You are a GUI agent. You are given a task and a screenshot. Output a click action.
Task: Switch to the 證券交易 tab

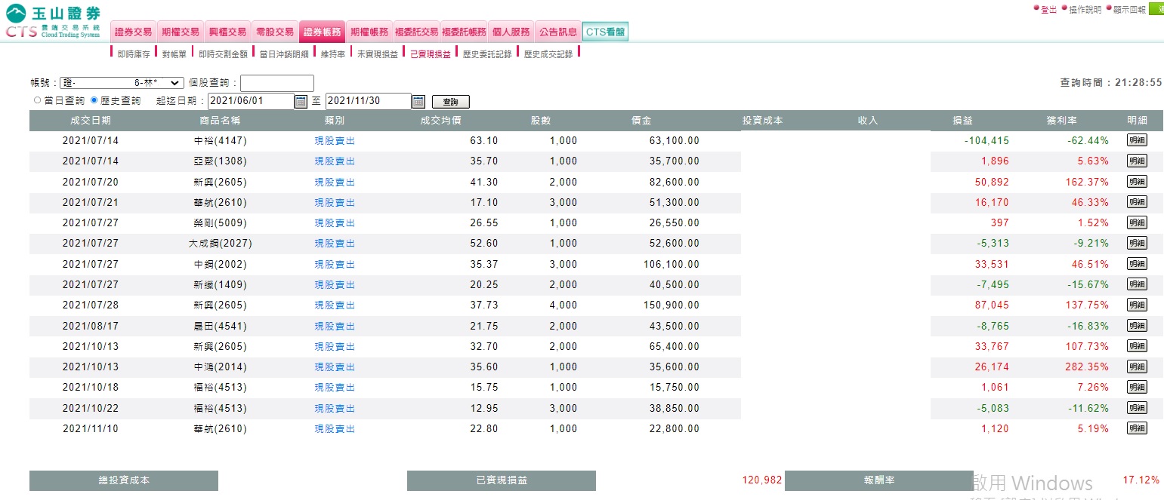coord(134,32)
